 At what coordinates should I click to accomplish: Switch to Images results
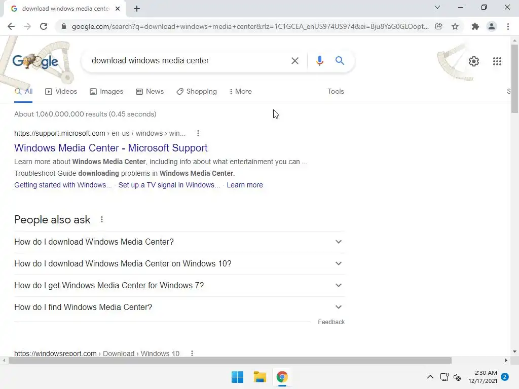(x=106, y=92)
